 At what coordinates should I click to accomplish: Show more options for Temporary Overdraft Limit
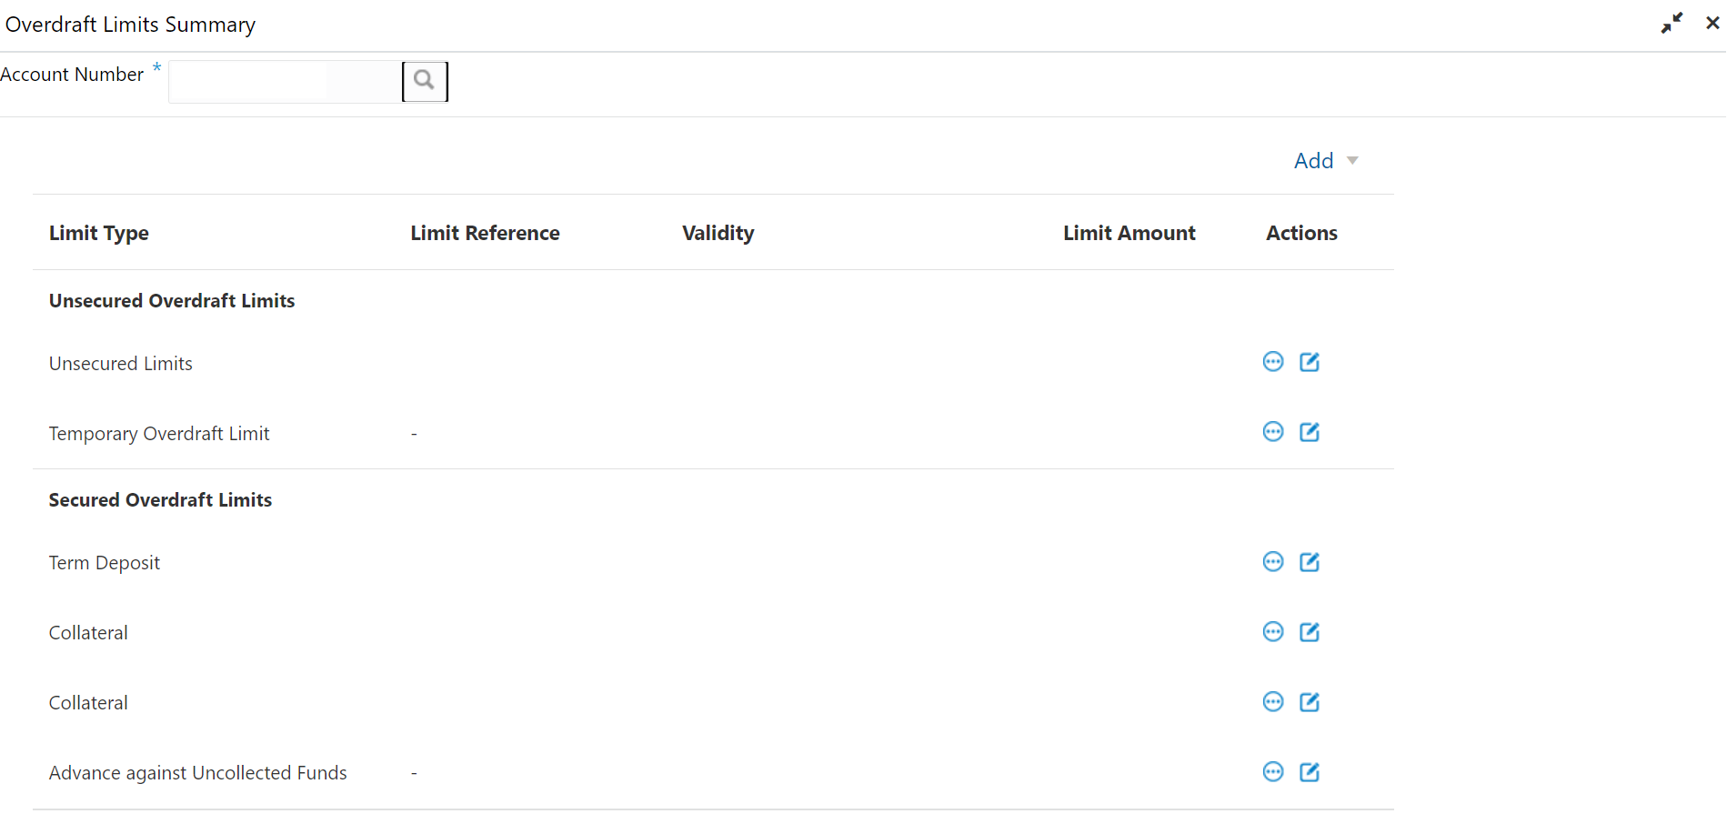coord(1273,432)
